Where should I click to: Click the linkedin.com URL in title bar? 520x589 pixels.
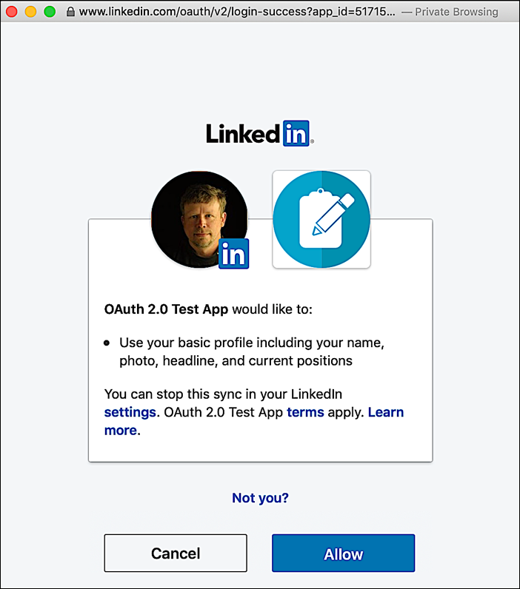coord(237,12)
